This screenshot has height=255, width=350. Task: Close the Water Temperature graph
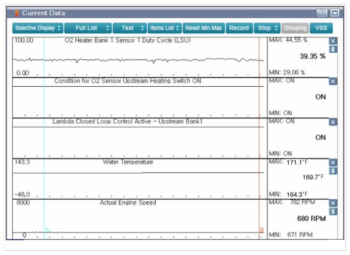[x=333, y=162]
